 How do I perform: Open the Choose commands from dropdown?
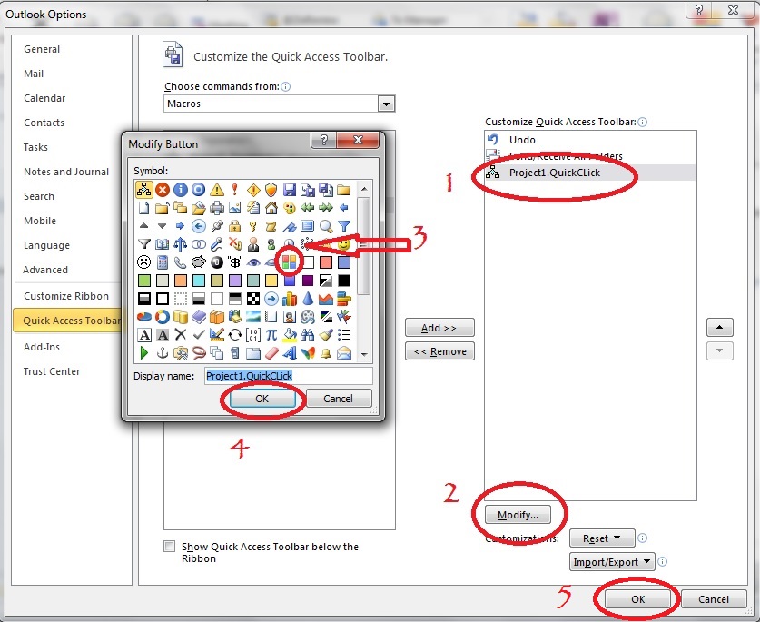click(386, 104)
